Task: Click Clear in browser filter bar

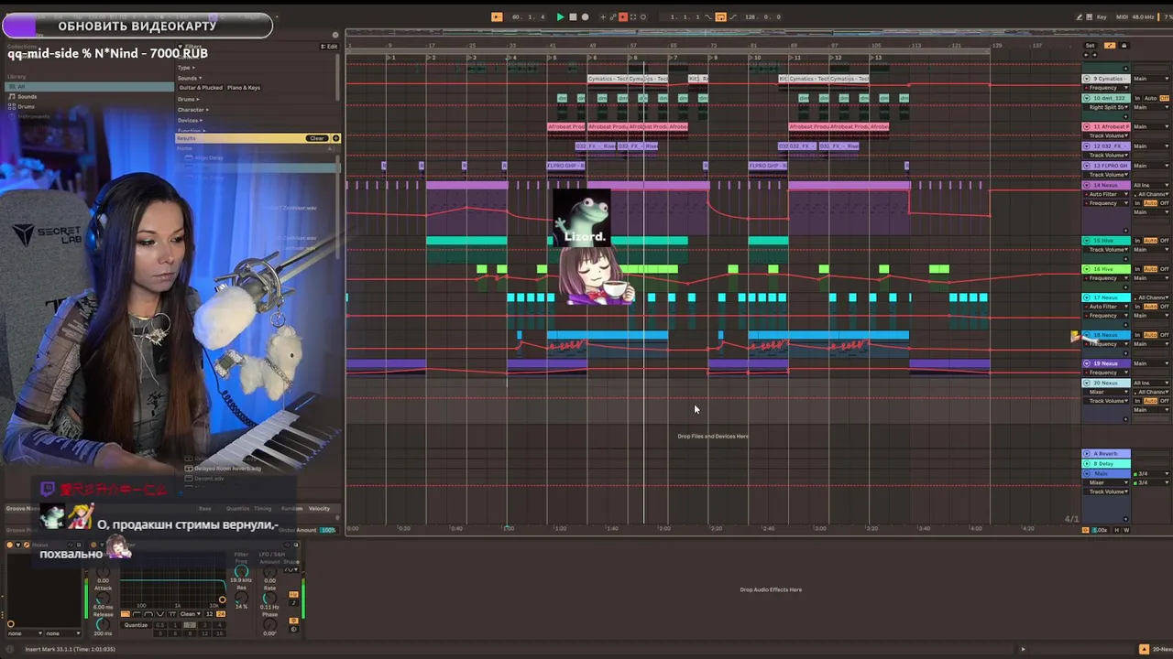Action: click(x=317, y=138)
